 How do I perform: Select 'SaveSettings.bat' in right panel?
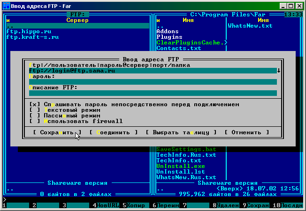(x=186, y=149)
